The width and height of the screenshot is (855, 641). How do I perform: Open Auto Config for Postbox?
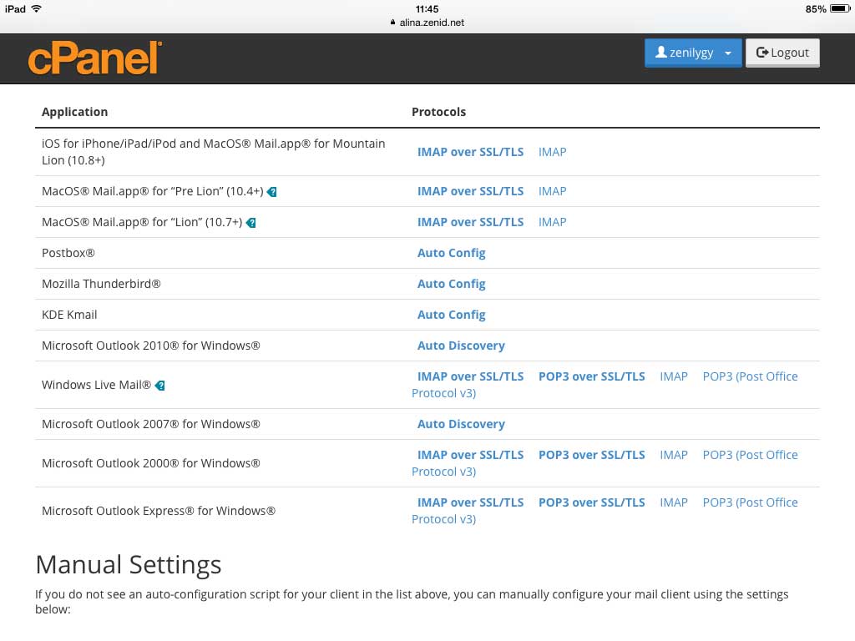click(x=451, y=253)
